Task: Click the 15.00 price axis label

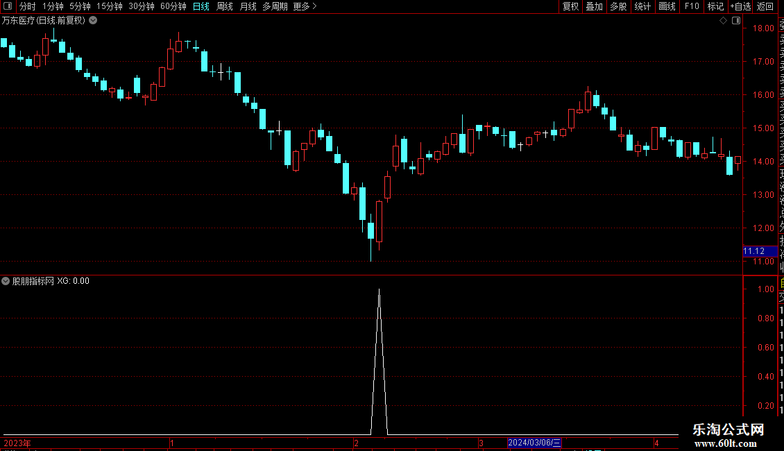Action: point(763,128)
